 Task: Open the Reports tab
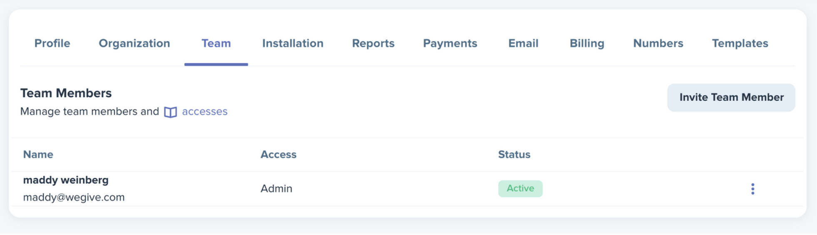click(x=373, y=43)
